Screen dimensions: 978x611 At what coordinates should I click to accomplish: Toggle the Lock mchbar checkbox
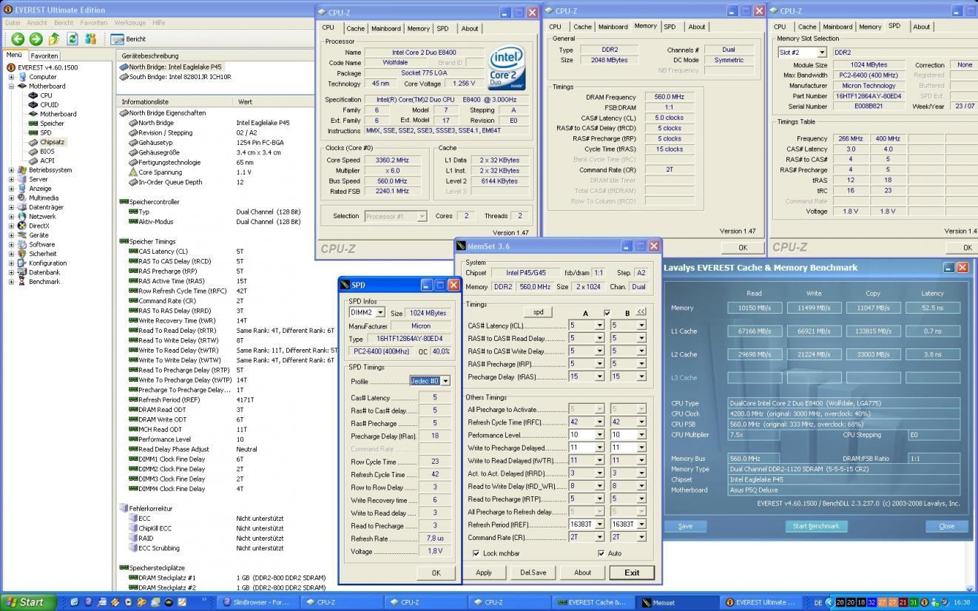[476, 553]
